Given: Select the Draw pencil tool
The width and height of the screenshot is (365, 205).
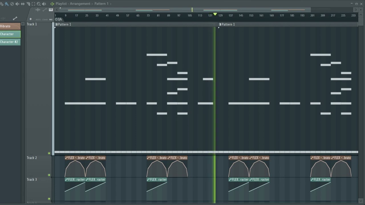Looking at the screenshot, I should [1, 4].
